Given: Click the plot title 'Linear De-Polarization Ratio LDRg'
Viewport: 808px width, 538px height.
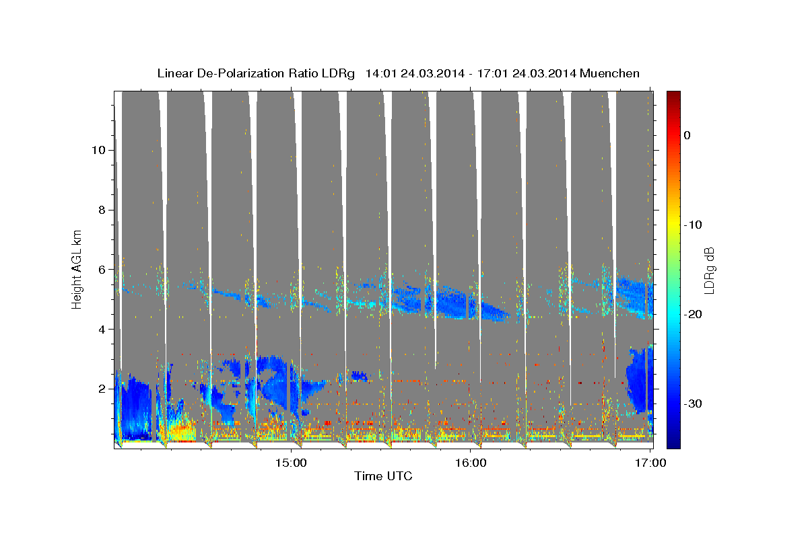Looking at the screenshot, I should (256, 73).
